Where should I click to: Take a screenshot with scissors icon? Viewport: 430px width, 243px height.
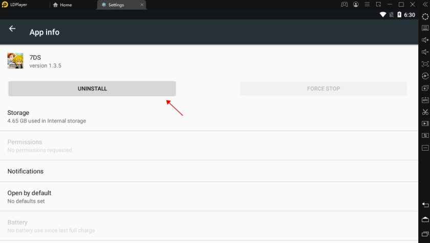coord(425,112)
